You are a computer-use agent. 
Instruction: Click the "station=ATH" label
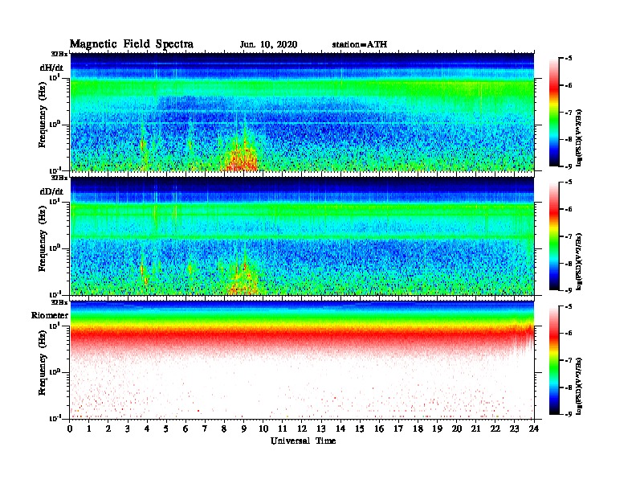(360, 45)
